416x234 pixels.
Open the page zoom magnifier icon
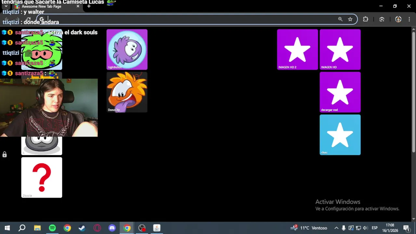click(340, 19)
